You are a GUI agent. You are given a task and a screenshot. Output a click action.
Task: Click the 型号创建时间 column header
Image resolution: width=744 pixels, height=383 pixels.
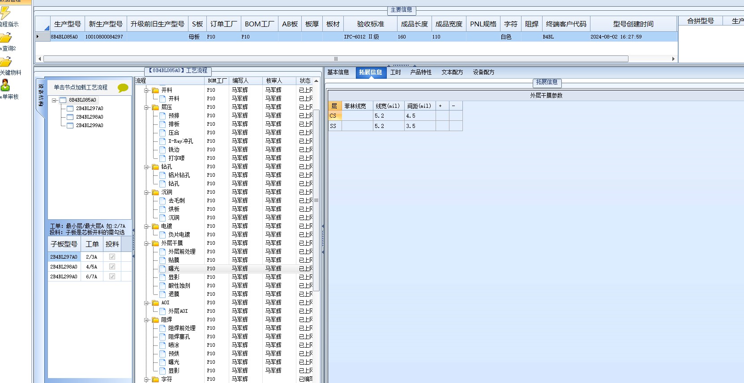click(x=633, y=24)
